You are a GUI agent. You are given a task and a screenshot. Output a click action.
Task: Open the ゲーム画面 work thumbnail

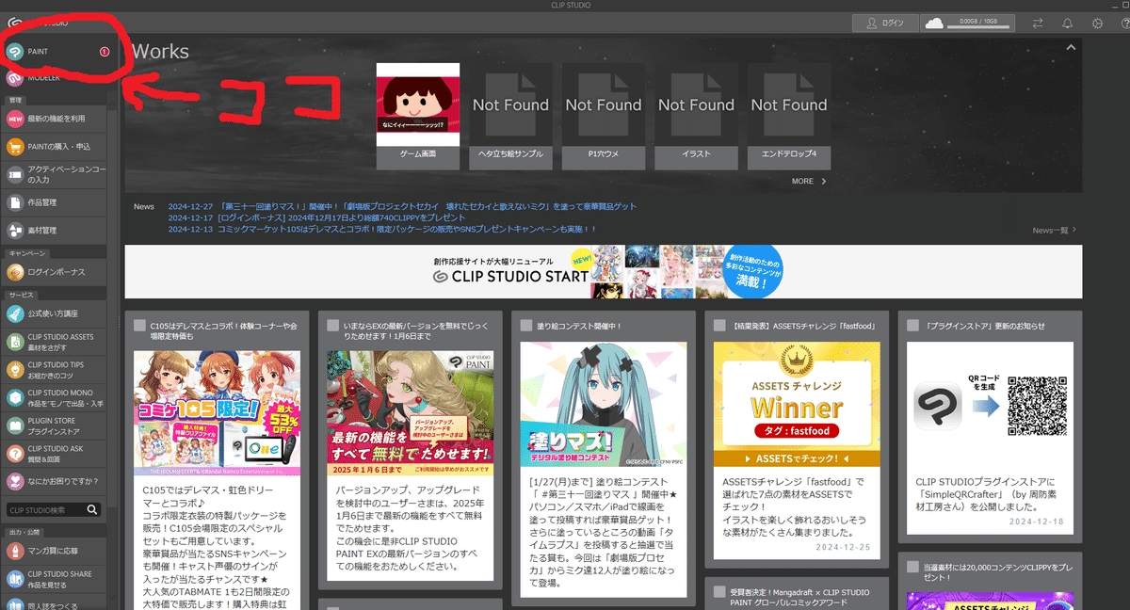(x=418, y=117)
